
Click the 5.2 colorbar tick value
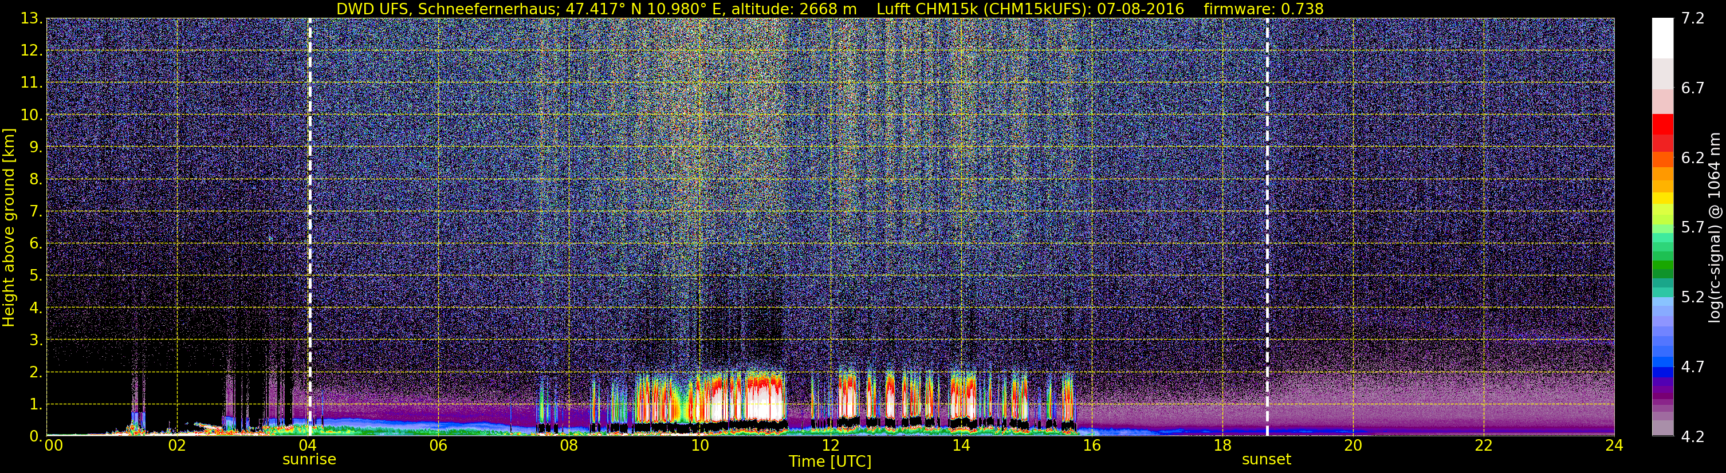[x=1693, y=297]
